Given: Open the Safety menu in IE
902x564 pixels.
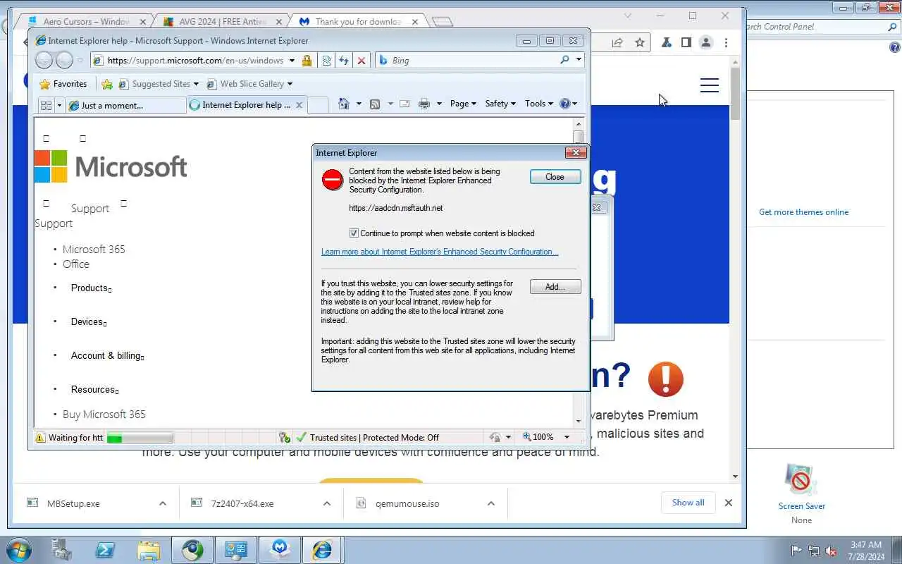Looking at the screenshot, I should coord(500,104).
